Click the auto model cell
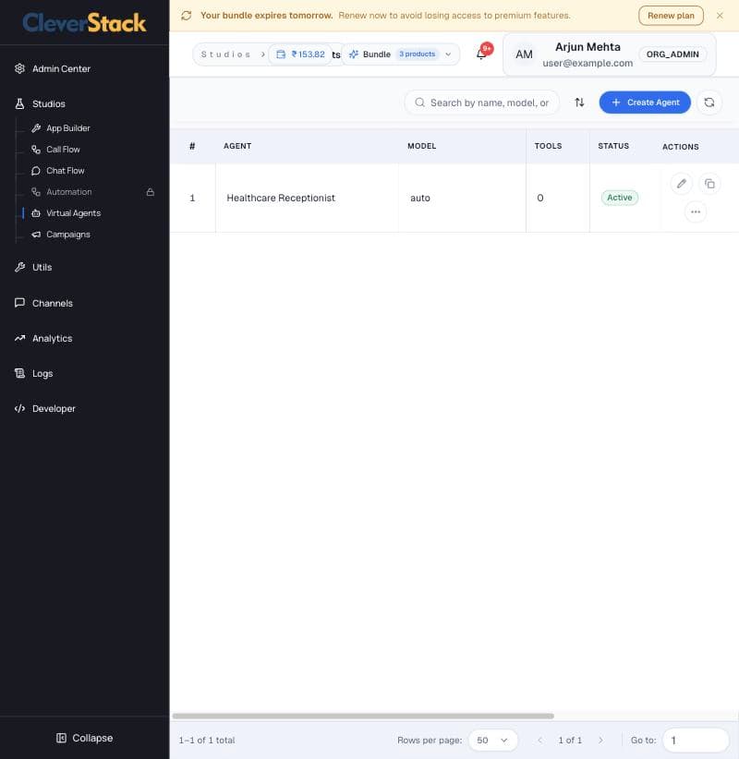The height and width of the screenshot is (759, 739). point(420,198)
